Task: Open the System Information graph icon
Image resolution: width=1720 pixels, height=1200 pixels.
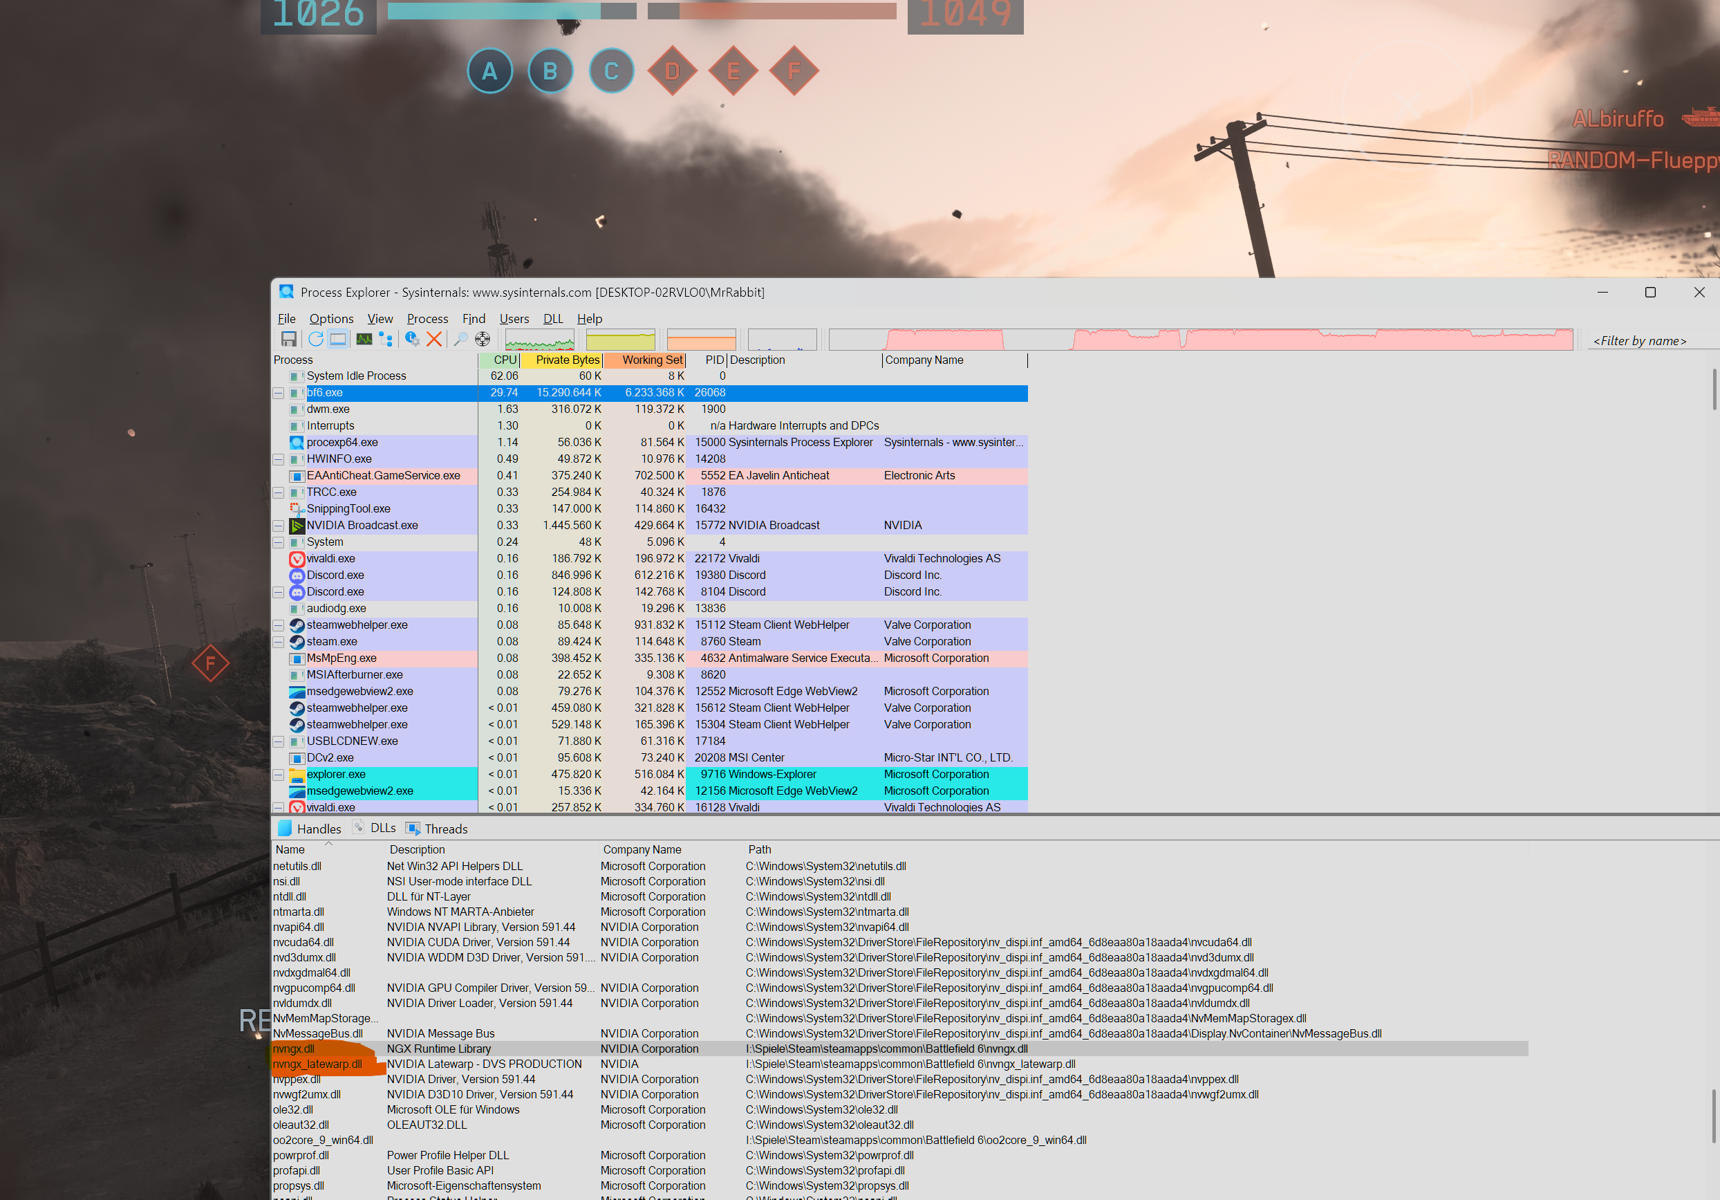Action: (x=364, y=340)
